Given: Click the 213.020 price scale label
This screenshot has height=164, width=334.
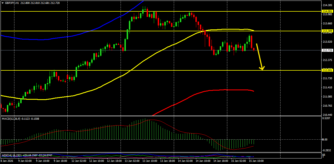Looking at the screenshot, I should [x=327, y=42].
